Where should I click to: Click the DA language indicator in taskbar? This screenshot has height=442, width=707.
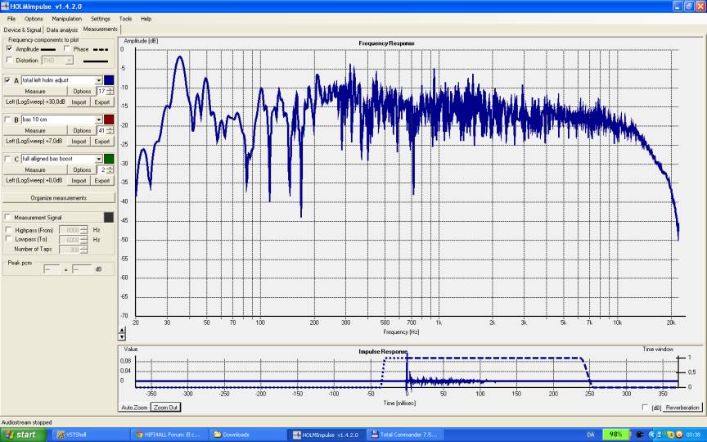[591, 435]
